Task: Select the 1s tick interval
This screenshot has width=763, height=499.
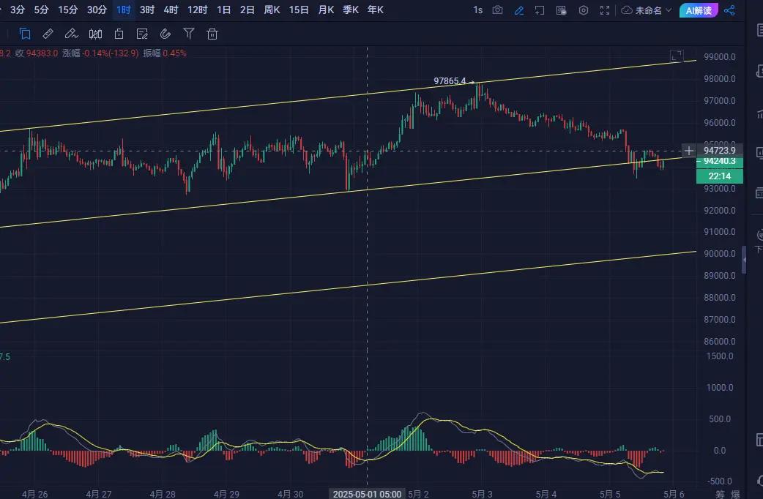Action: (478, 10)
